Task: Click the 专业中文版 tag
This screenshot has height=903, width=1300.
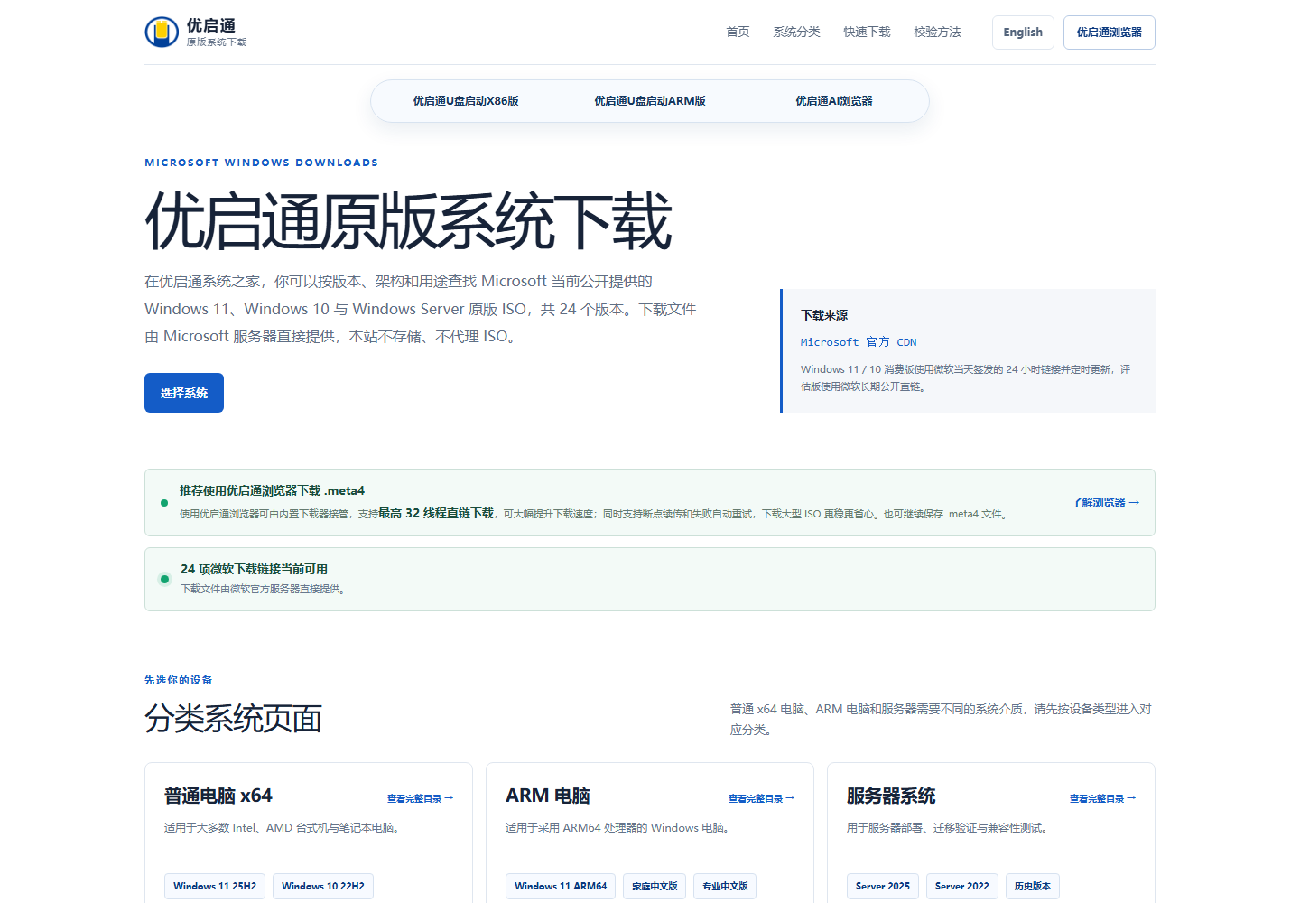Action: tap(725, 886)
